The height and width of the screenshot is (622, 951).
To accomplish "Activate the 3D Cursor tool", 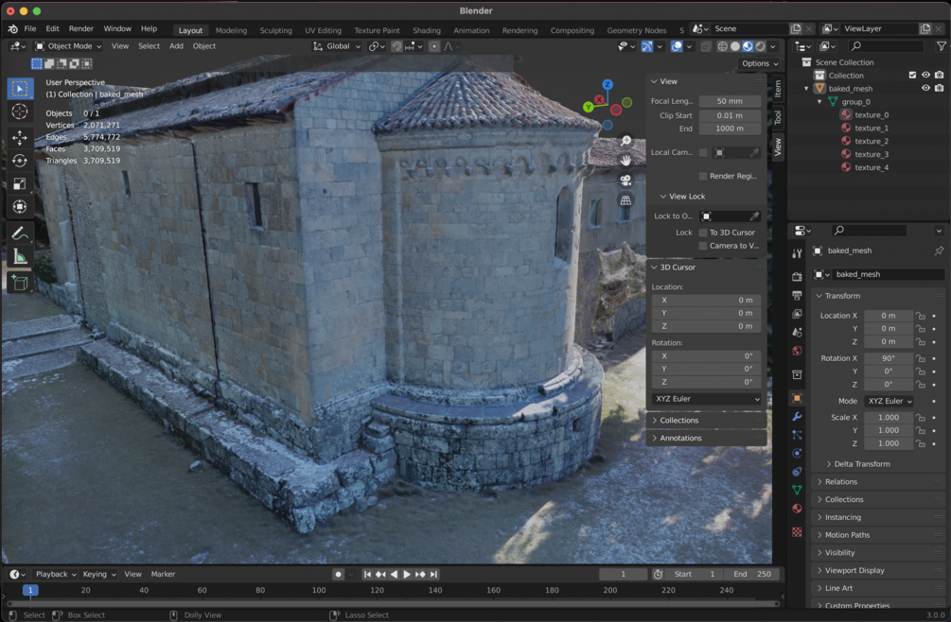I will [x=20, y=112].
